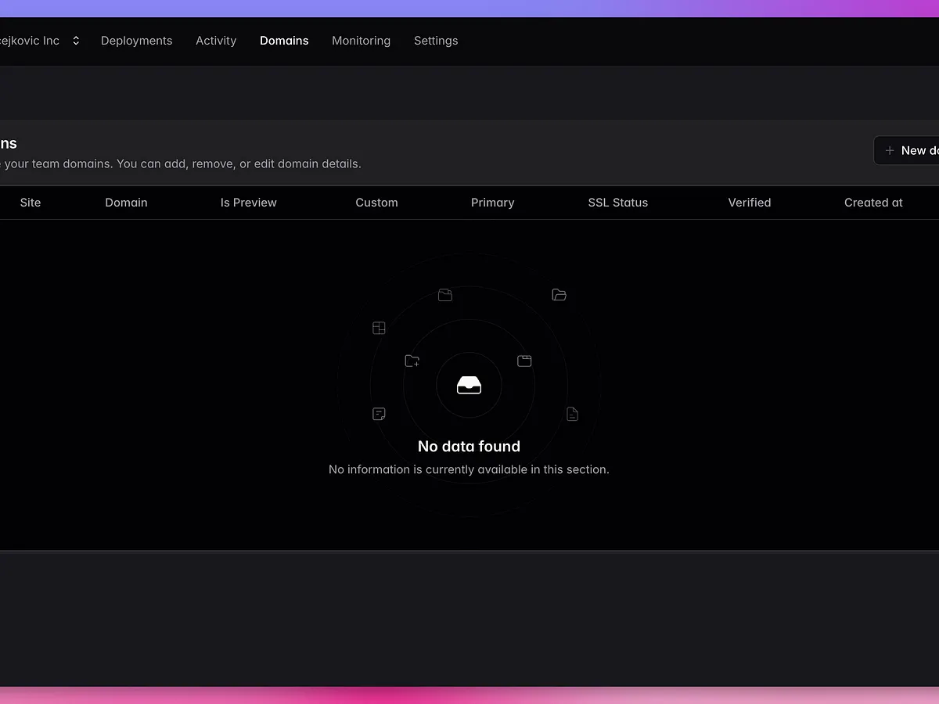The image size is (939, 704).
Task: Click the closed folder icon above the inbox
Action: tap(445, 295)
